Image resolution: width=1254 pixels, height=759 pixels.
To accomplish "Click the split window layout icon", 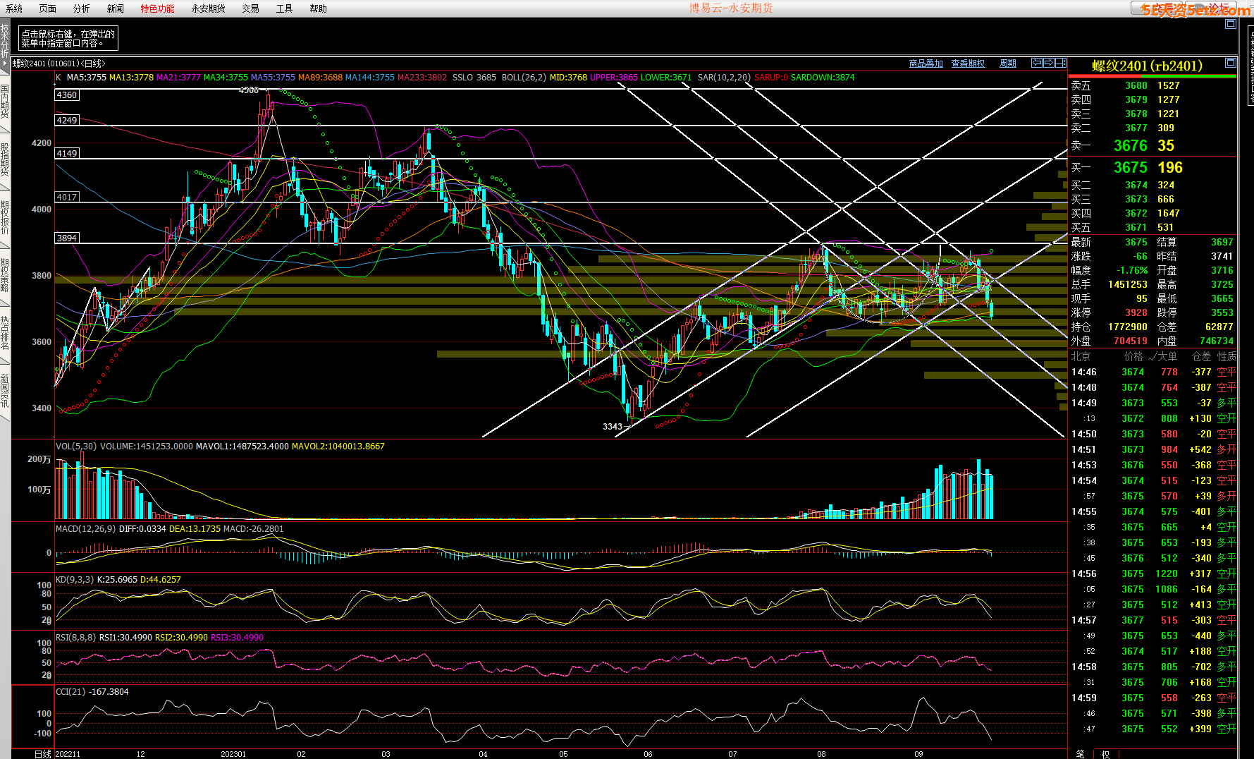I will (x=1060, y=63).
